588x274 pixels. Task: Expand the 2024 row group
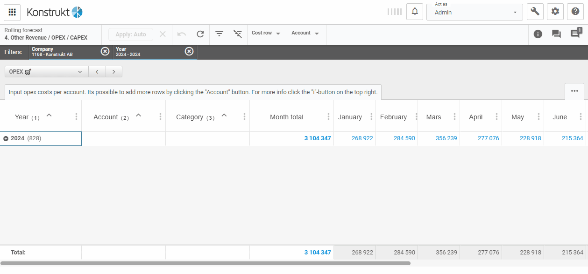[6, 138]
